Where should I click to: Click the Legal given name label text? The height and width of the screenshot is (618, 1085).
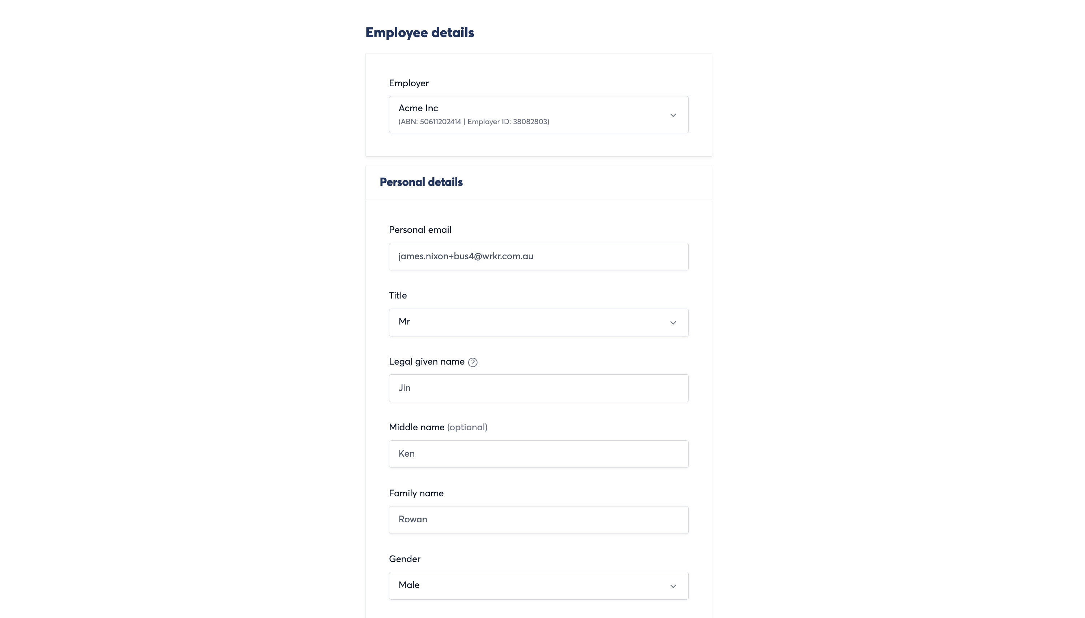[426, 362]
